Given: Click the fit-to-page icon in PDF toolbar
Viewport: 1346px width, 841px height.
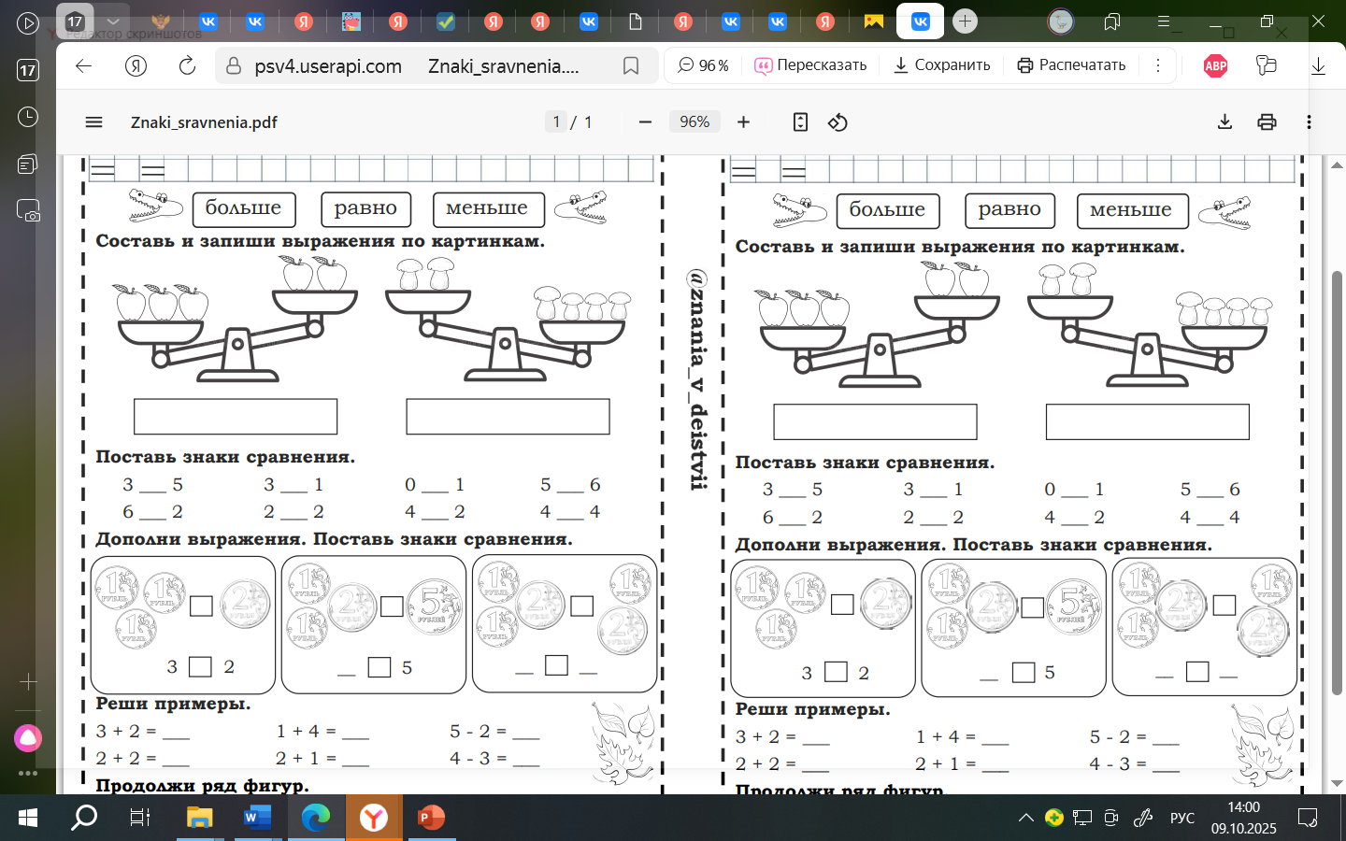Looking at the screenshot, I should 800,122.
